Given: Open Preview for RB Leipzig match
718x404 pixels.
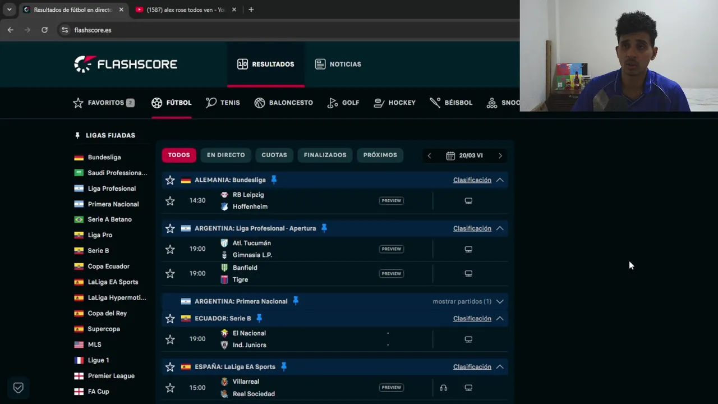Looking at the screenshot, I should [392, 200].
